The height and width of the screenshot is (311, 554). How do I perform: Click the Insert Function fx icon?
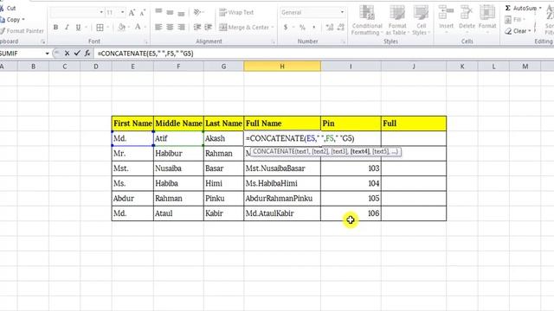coord(87,54)
